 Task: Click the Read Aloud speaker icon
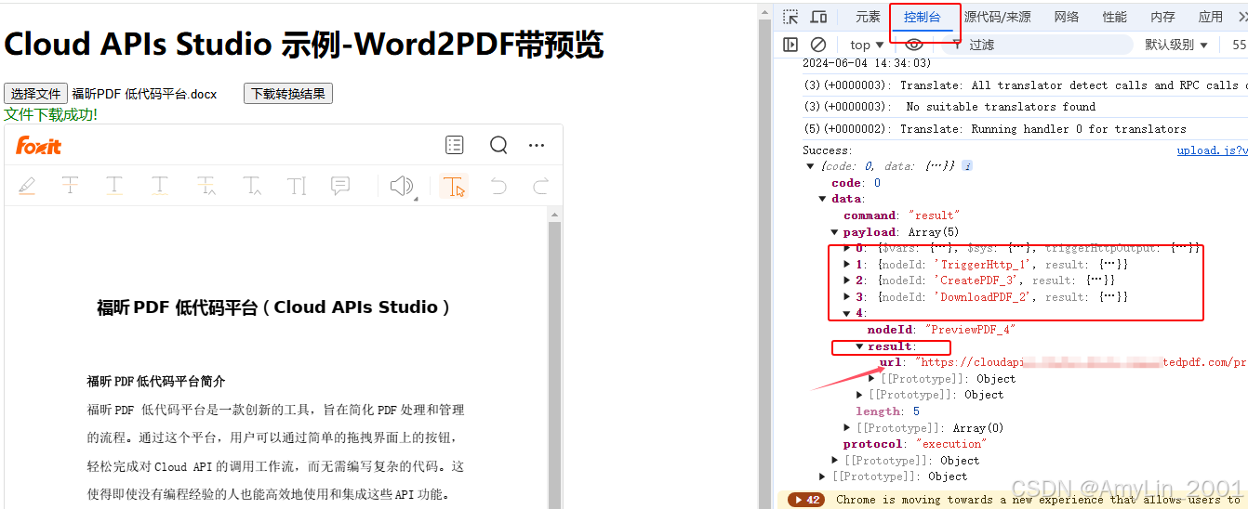402,186
